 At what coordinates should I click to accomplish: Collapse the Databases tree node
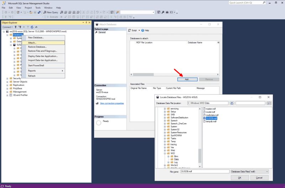pyautogui.click(x=7, y=35)
